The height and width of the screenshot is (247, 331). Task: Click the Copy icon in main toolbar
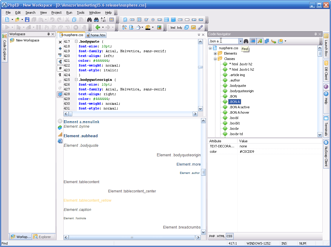pos(74,20)
